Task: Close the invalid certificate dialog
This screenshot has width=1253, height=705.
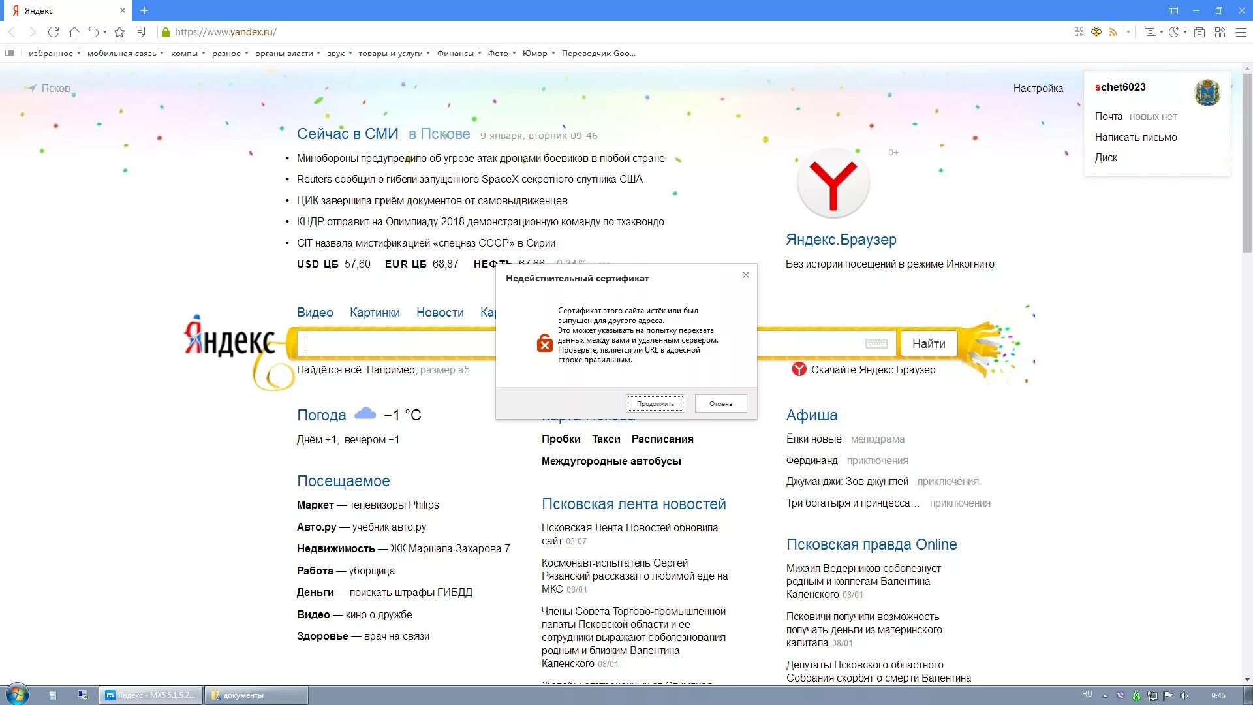Action: click(746, 275)
